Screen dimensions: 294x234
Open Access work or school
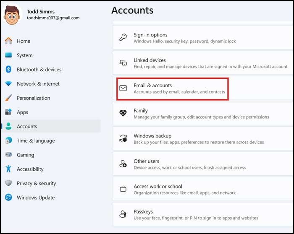click(203, 189)
